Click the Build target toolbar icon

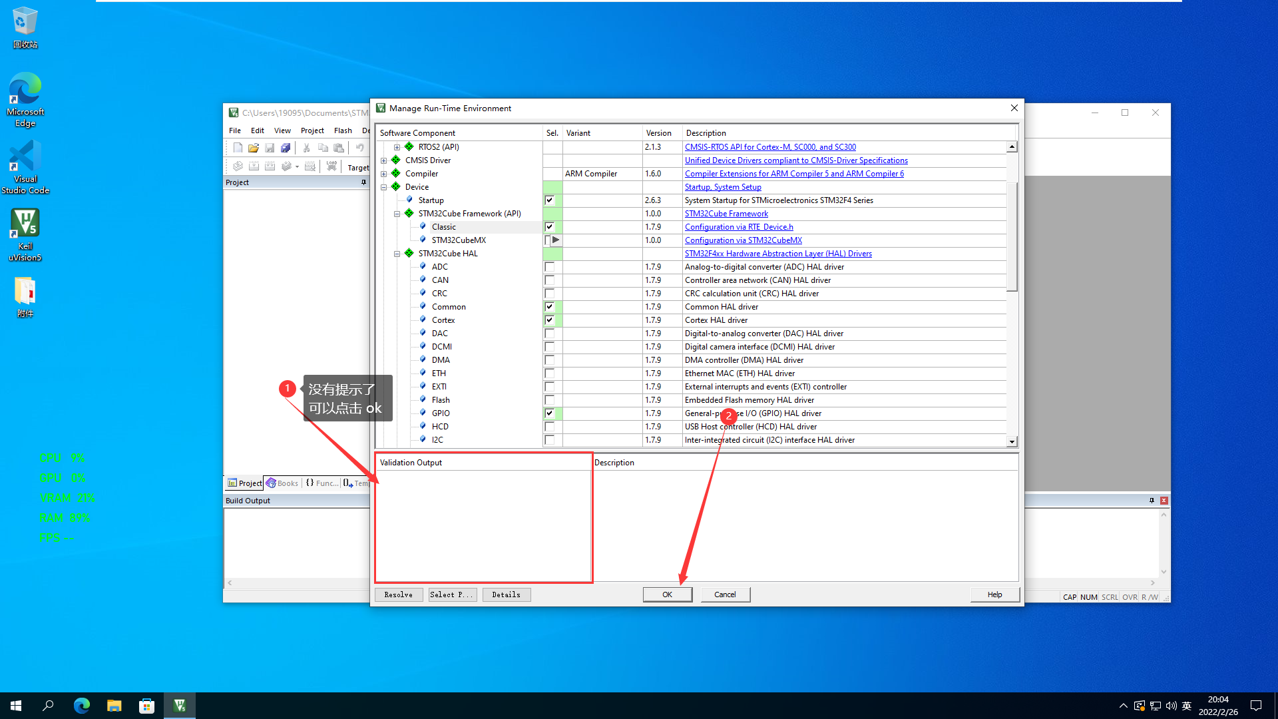(x=254, y=168)
